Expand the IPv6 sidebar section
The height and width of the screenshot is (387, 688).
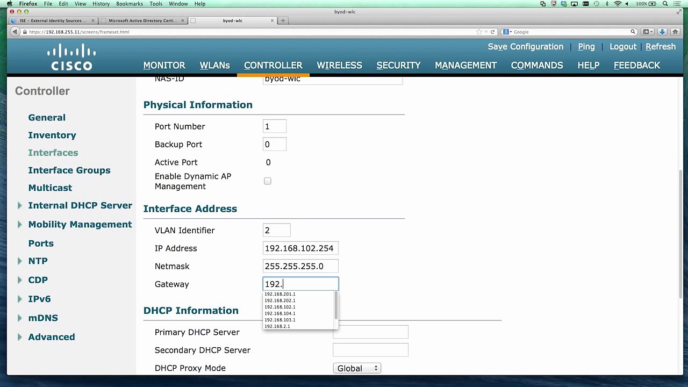(x=19, y=299)
